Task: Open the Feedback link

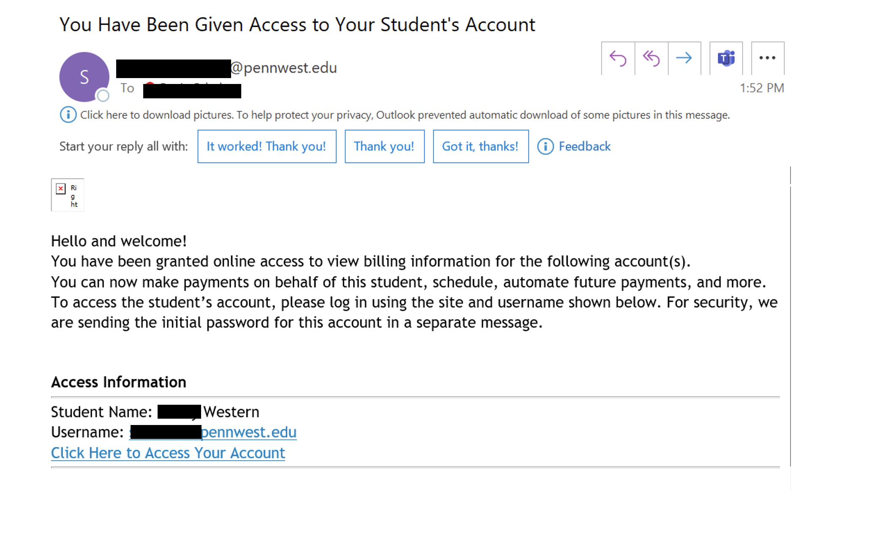Action: click(x=584, y=146)
